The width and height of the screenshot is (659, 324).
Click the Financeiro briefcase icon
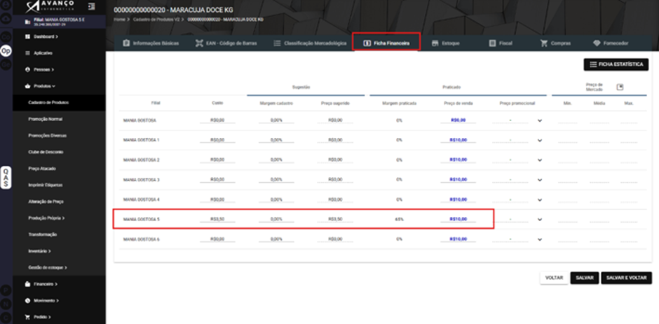[x=28, y=284]
